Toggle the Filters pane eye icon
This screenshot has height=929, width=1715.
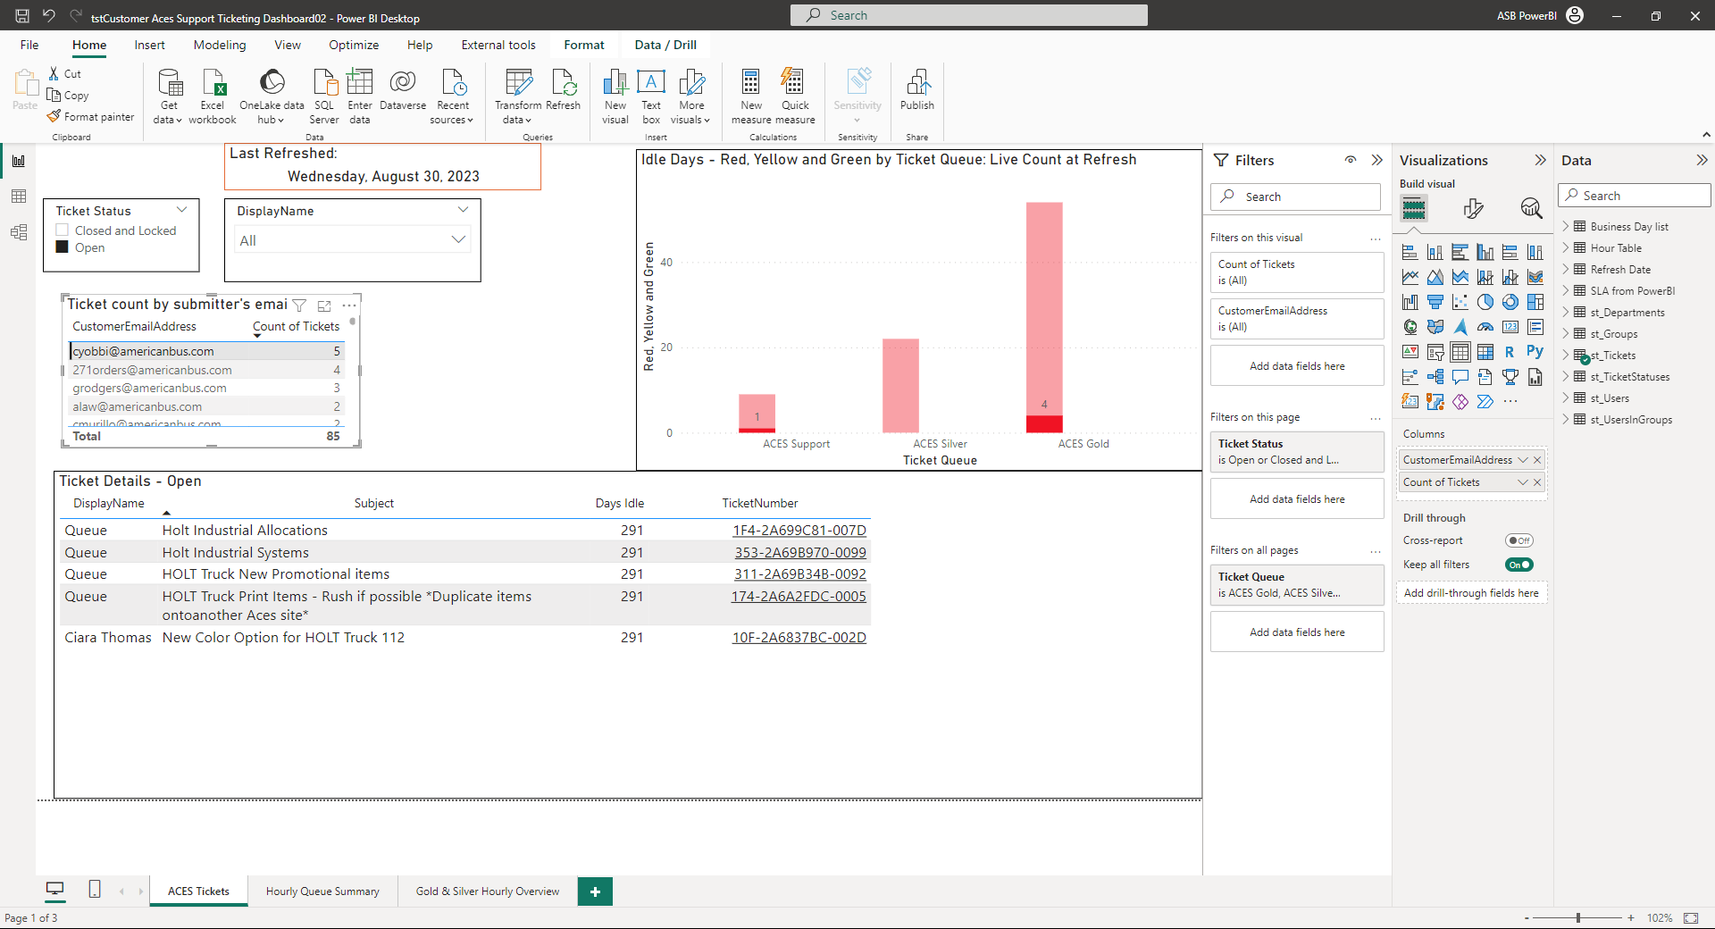tap(1351, 160)
